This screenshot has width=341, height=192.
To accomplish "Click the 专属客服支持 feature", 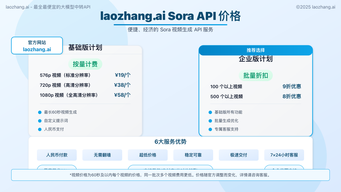I will tap(226, 129).
